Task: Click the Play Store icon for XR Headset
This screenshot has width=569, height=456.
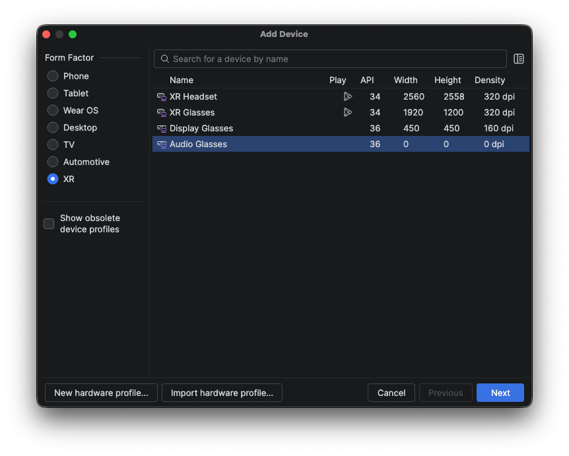Action: coord(348,96)
